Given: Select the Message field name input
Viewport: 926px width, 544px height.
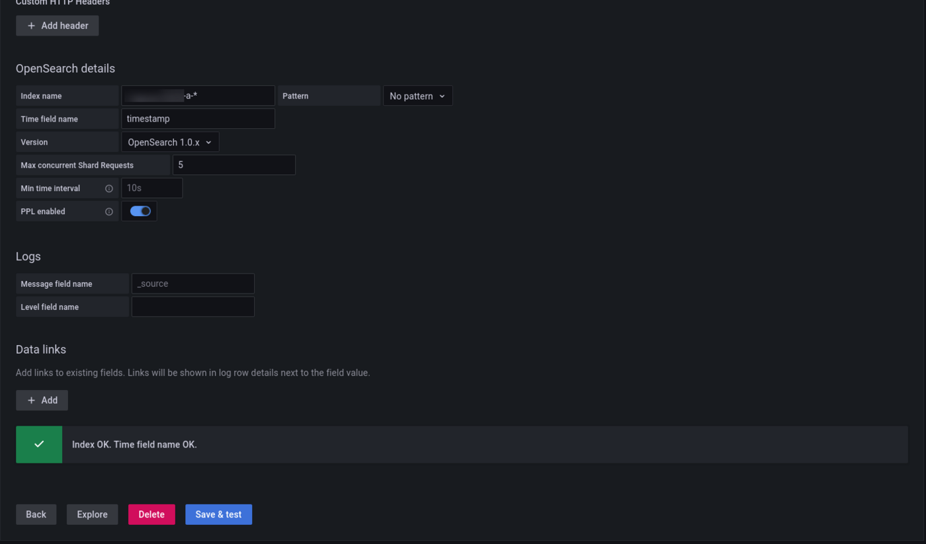Looking at the screenshot, I should tap(192, 284).
